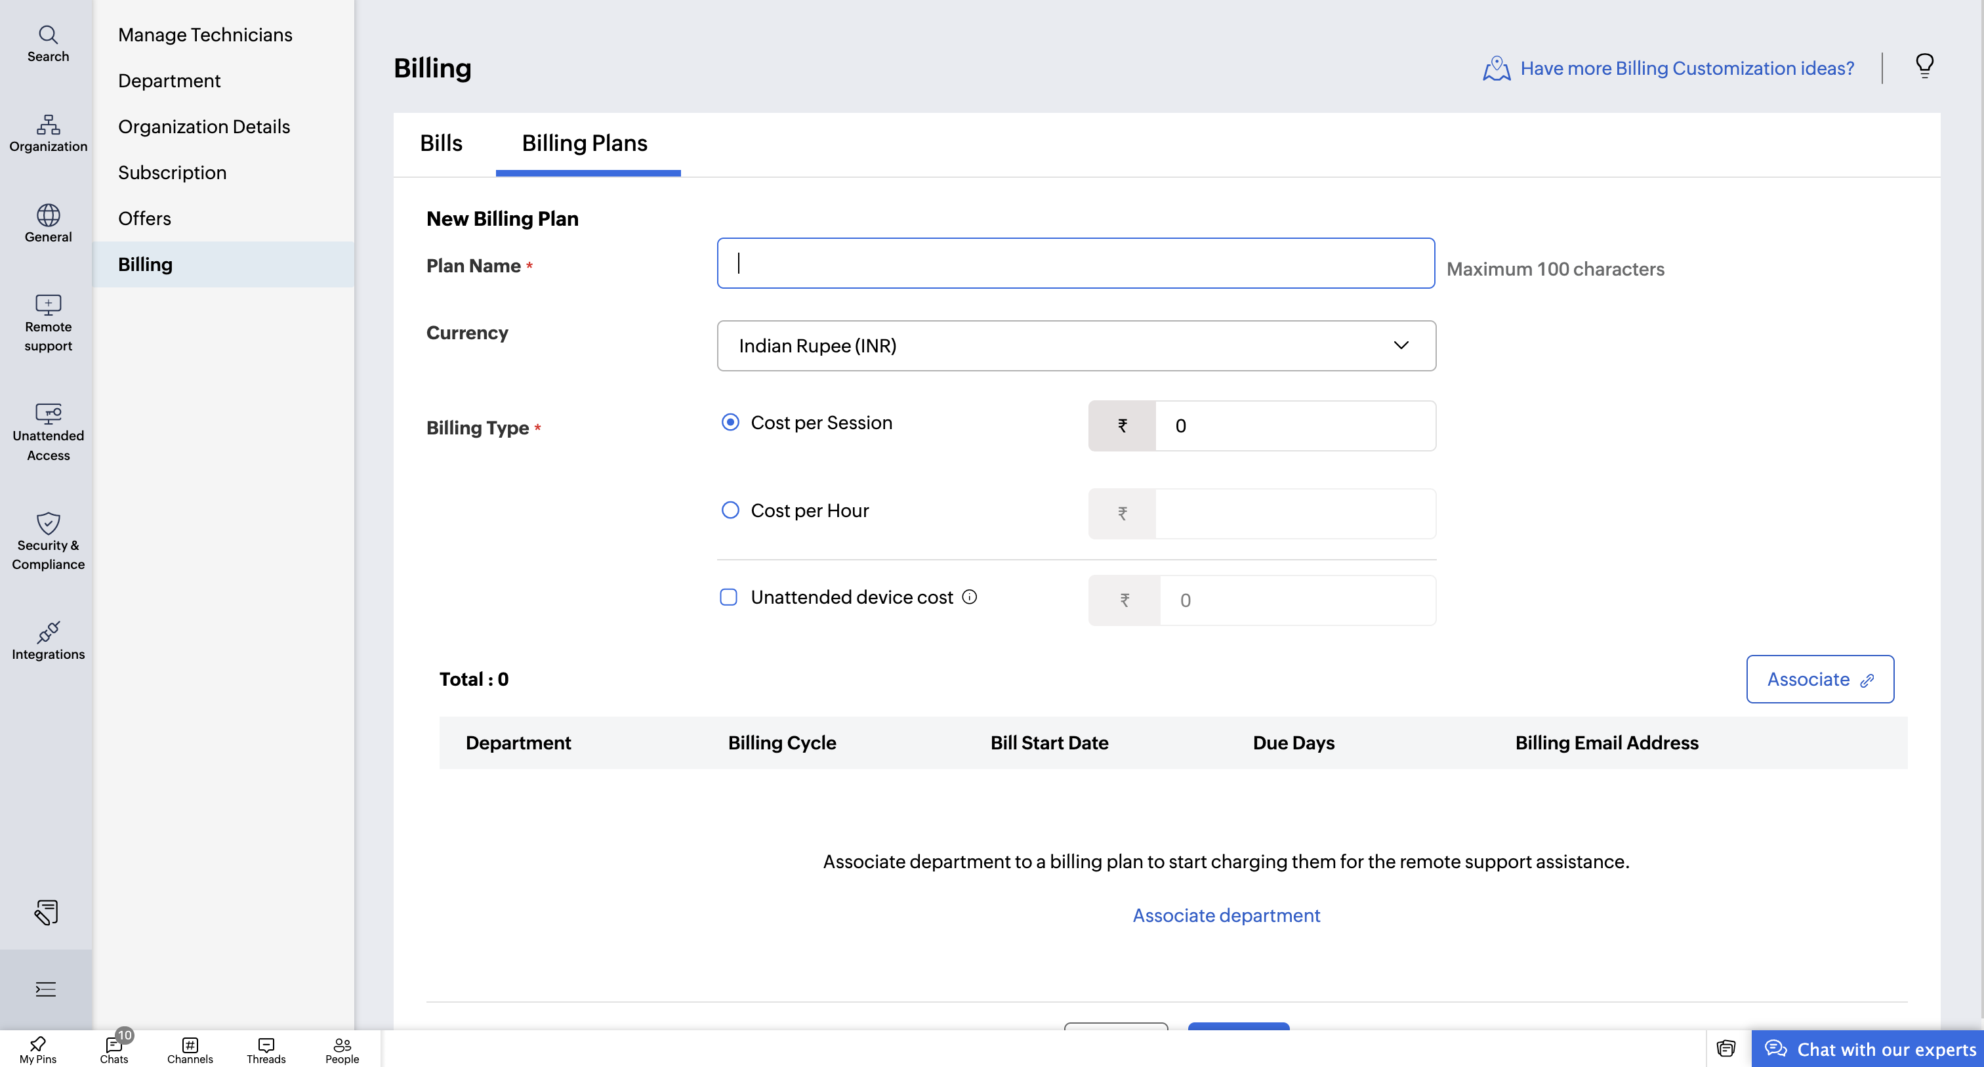This screenshot has height=1067, width=1984.
Task: Open Unattended Access icon
Action: point(48,431)
